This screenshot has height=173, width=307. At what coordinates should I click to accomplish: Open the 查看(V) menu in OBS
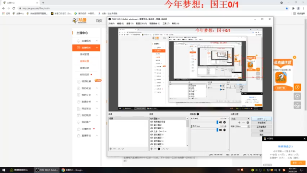pyautogui.click(x=130, y=24)
